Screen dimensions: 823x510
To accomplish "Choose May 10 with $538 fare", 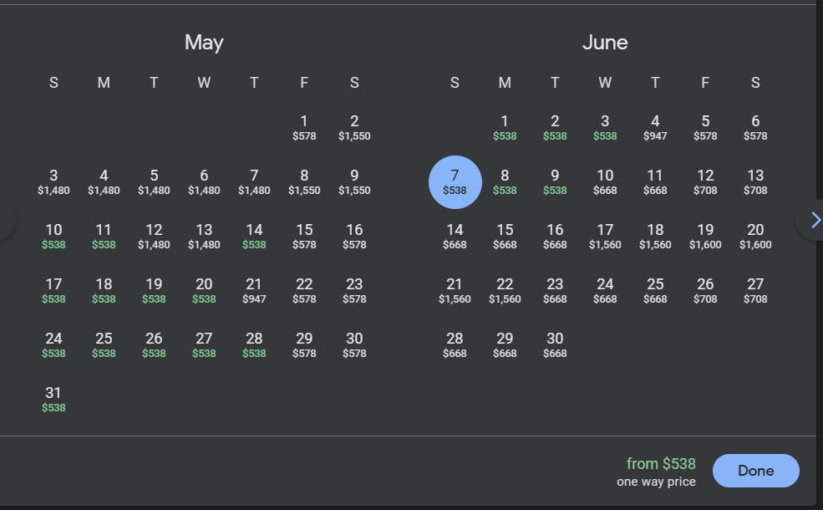I will tap(53, 236).
